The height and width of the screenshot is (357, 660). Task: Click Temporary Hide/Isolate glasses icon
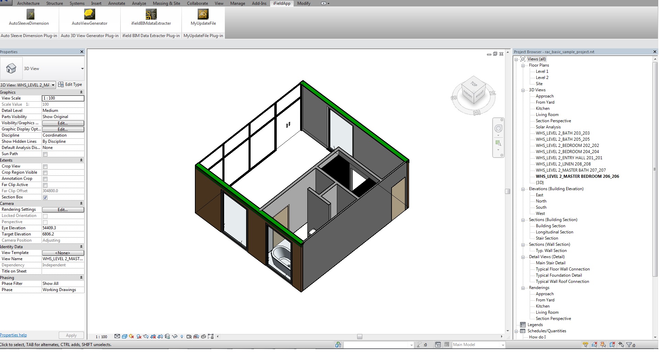point(175,336)
